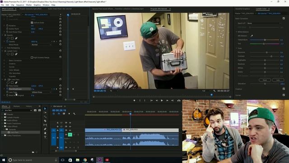Switch to Essential Graphics tab

[x=242, y=9]
